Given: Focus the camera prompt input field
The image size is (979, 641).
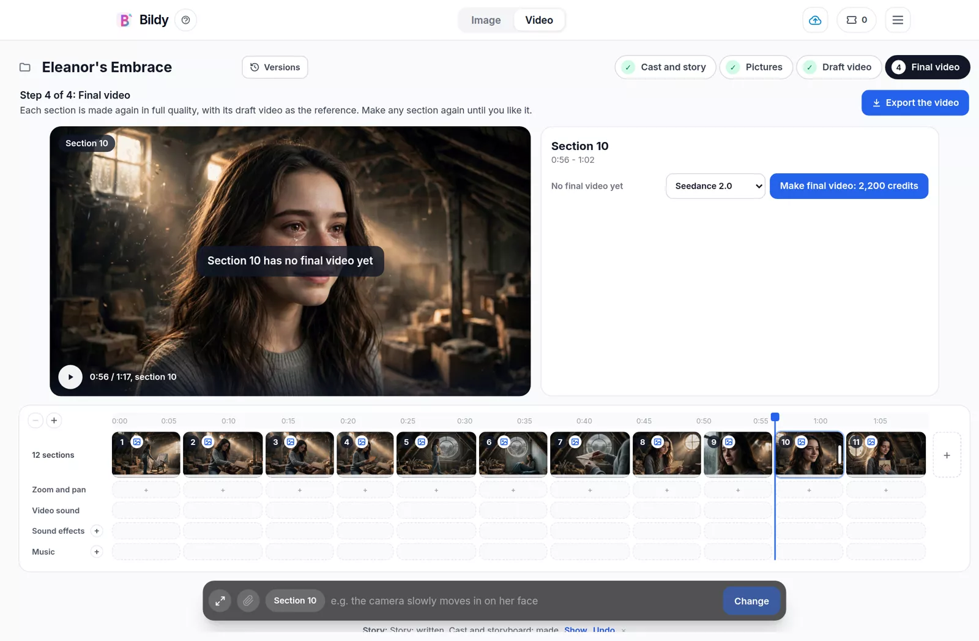Looking at the screenshot, I should point(523,601).
